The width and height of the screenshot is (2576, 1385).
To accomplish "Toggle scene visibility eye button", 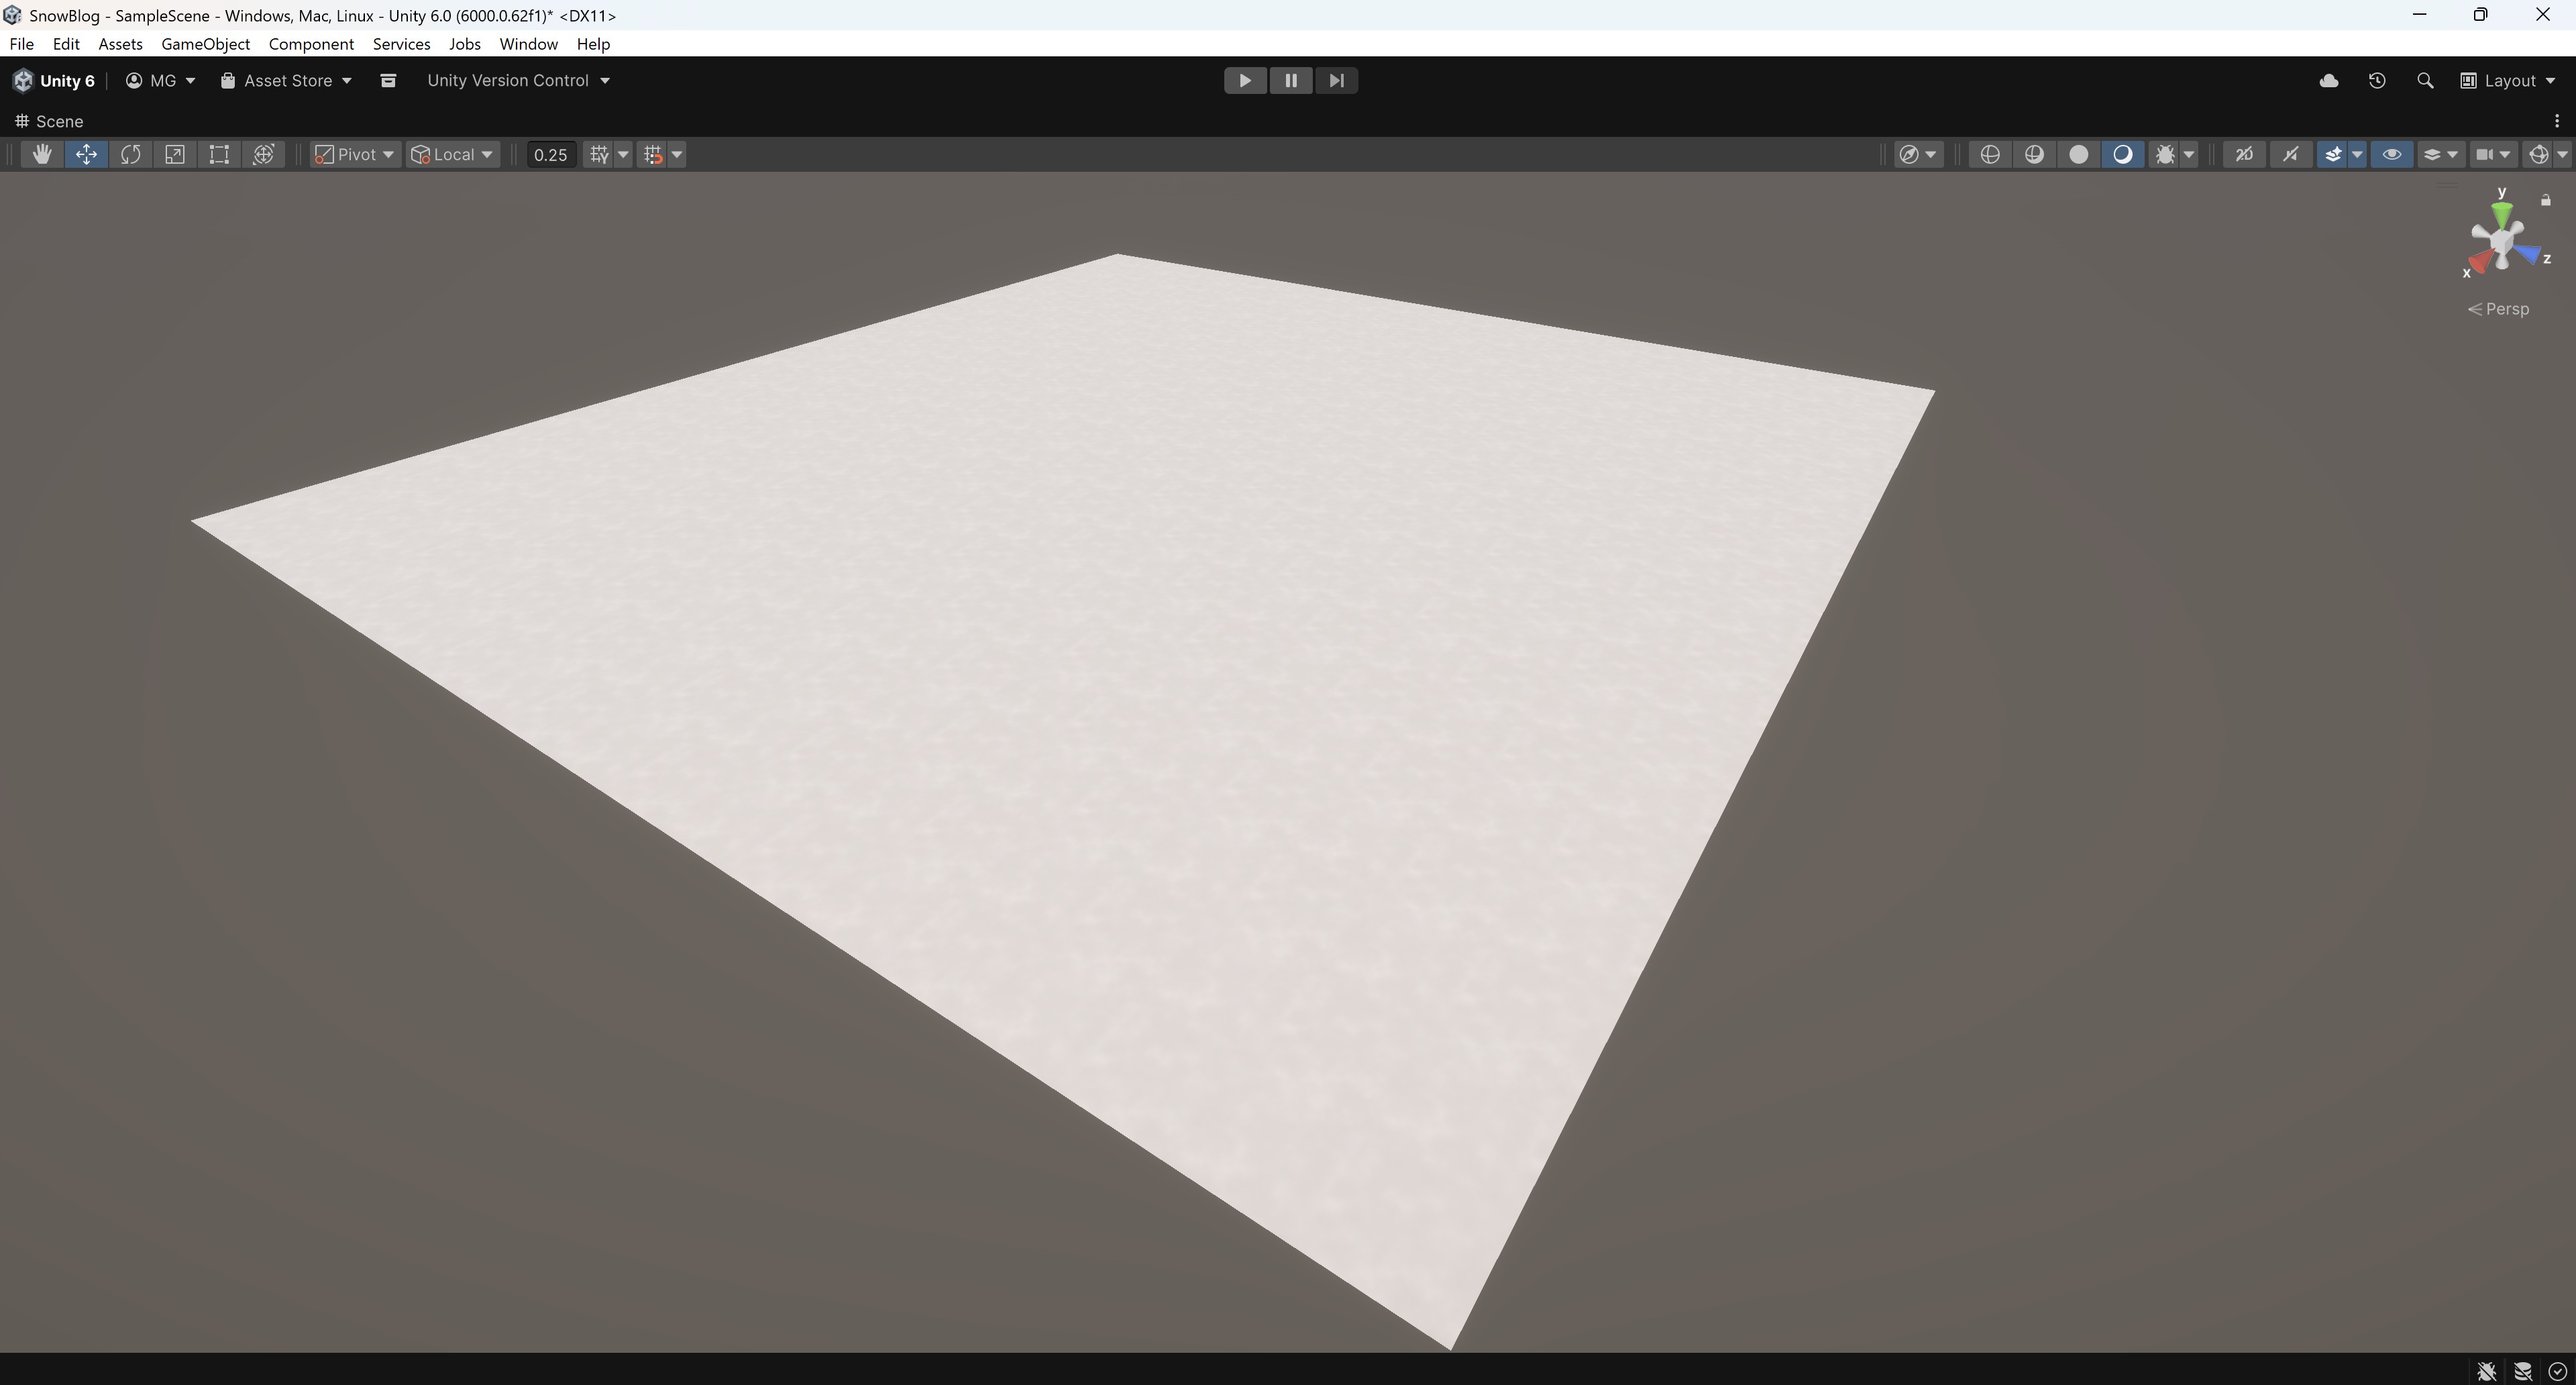I will 2391,154.
